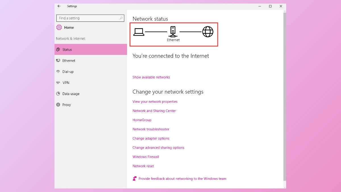Click the Data usage pie icon
The height and width of the screenshot is (192, 341).
[58, 94]
